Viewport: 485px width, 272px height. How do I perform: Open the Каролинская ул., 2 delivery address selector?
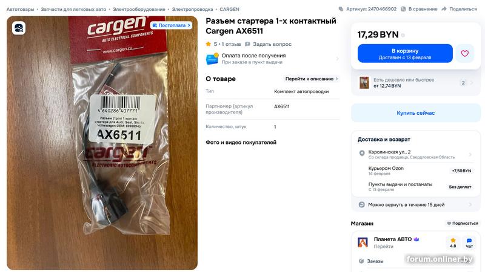[416, 154]
